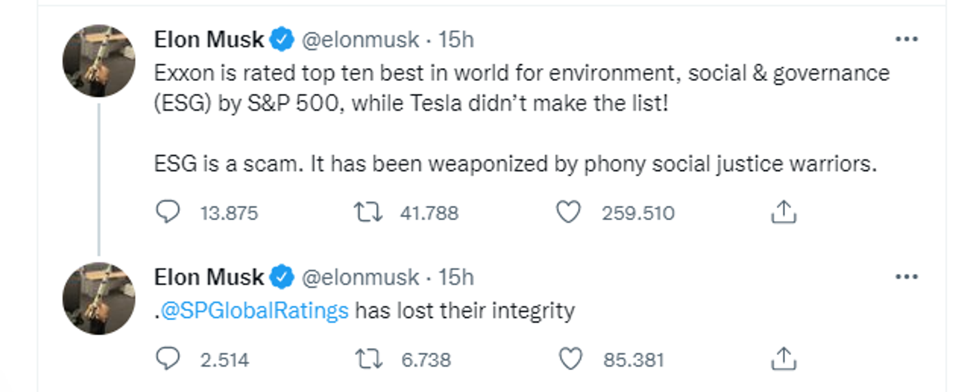Viewport: 974px width, 392px height.
Task: Open @elonmusk handle on first tweet
Action: point(359,40)
